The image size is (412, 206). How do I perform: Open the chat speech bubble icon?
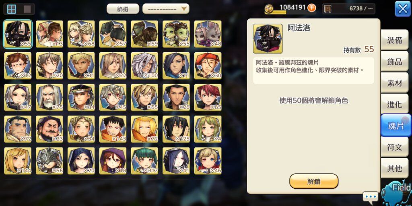pyautogui.click(x=371, y=197)
